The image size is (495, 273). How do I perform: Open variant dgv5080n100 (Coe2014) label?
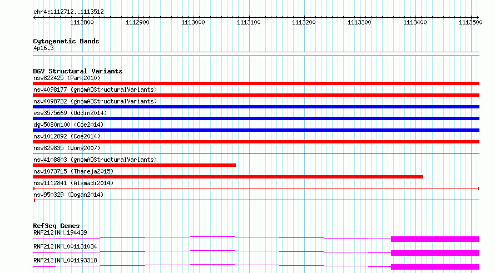68,125
